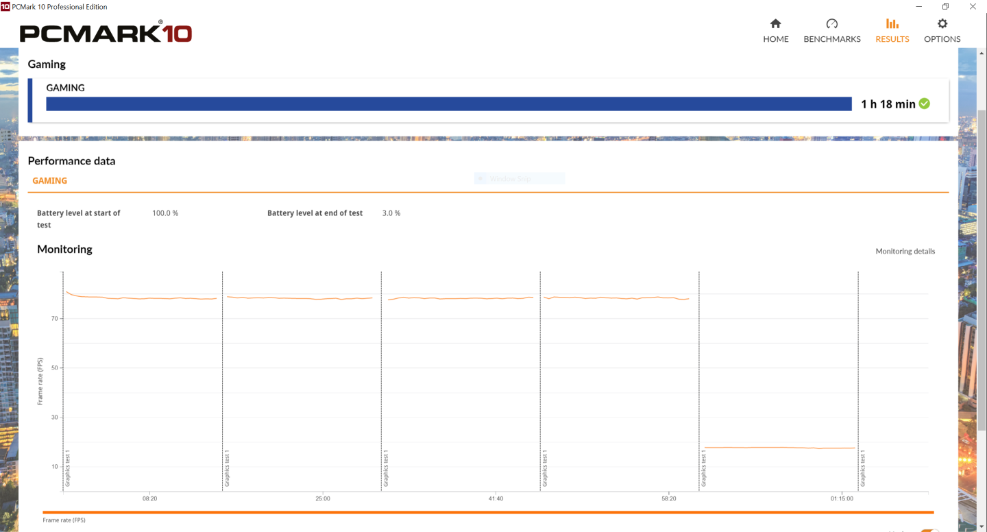This screenshot has height=532, width=987.
Task: Click the Gaming section heading
Action: (47, 64)
